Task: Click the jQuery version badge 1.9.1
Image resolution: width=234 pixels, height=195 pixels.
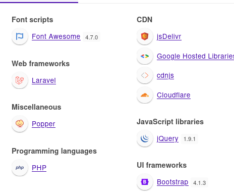Action: pyautogui.click(x=190, y=139)
